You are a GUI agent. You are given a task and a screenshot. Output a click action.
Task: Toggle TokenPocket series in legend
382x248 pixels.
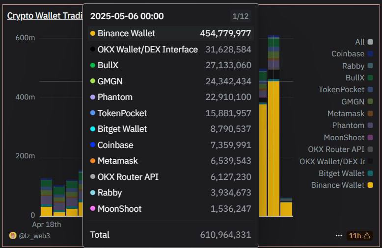point(346,90)
